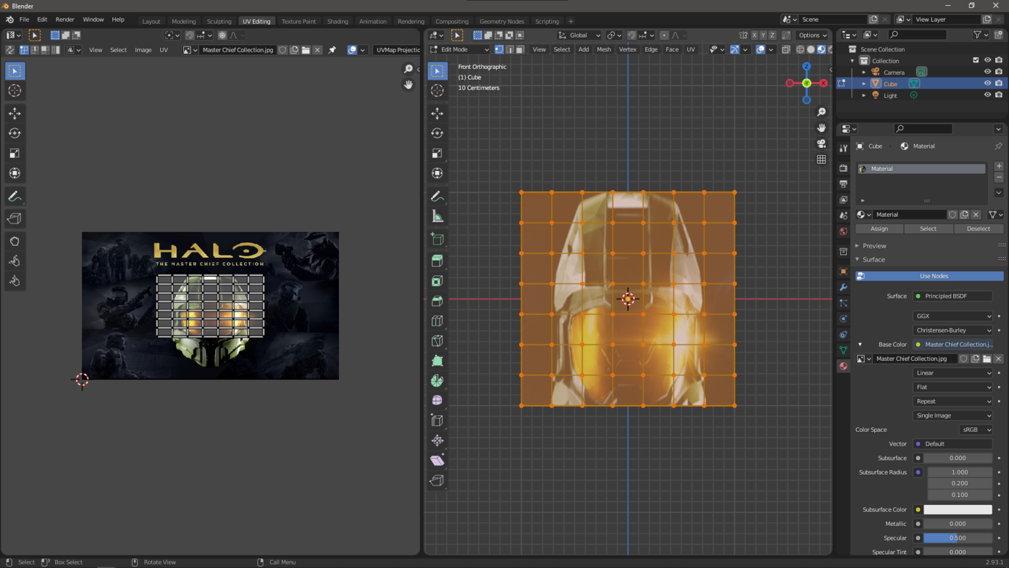Open the Global transform orientation dropdown
1009x568 pixels.
578,35
